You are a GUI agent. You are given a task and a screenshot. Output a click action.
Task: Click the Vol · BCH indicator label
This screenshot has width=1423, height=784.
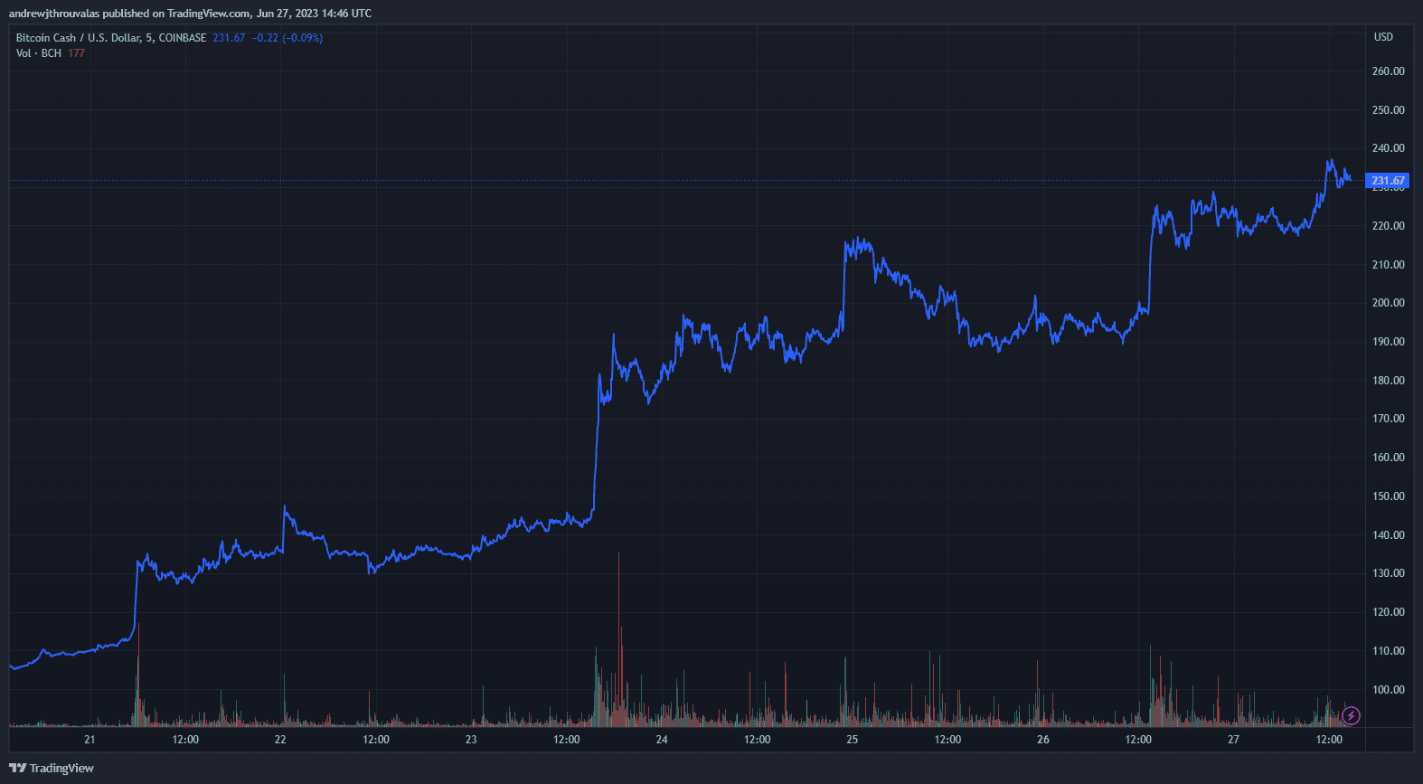(39, 53)
